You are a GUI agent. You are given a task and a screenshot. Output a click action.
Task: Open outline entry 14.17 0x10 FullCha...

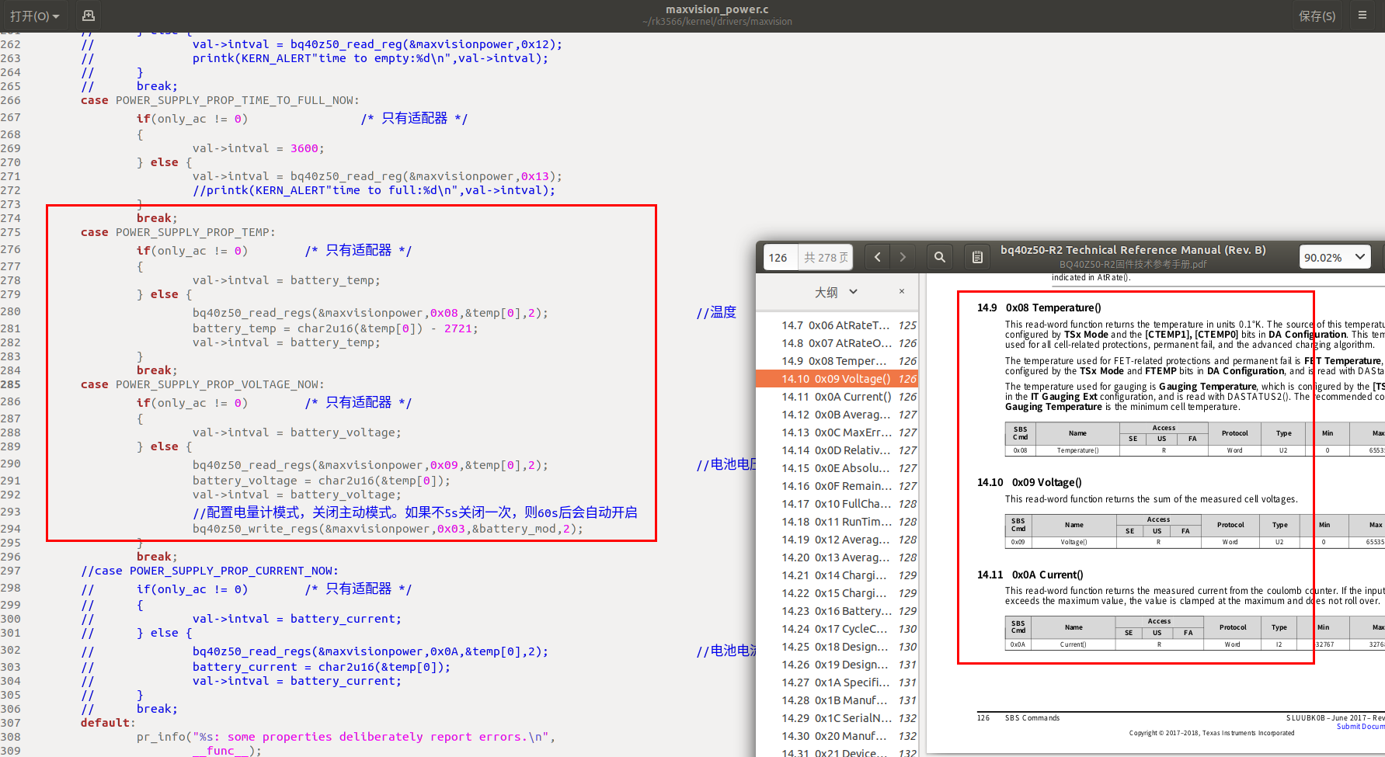836,504
